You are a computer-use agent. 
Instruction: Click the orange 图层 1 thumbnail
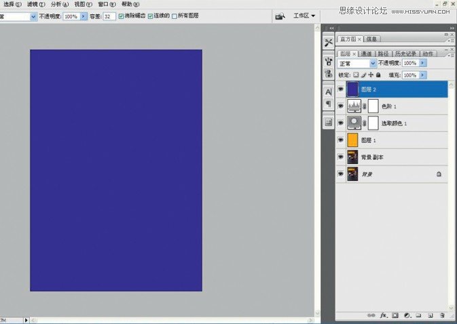[352, 140]
